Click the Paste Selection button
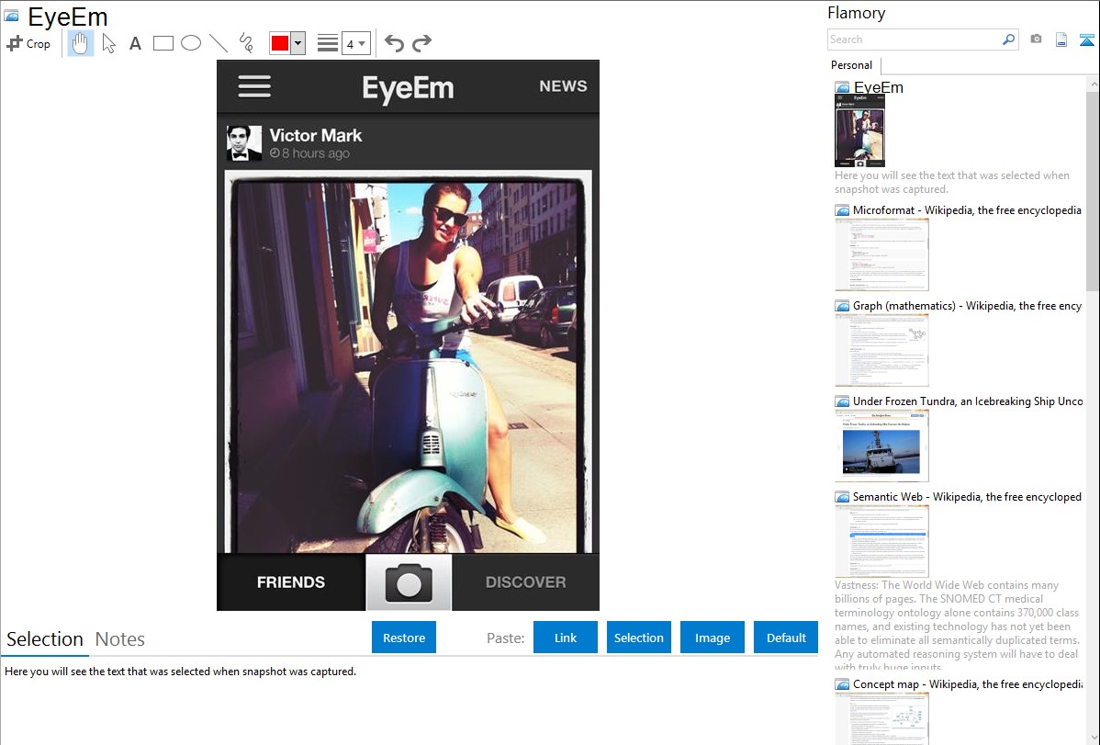1100x745 pixels. [x=638, y=638]
